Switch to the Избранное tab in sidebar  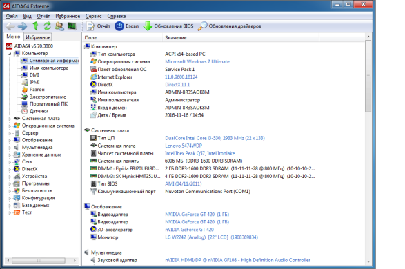click(x=38, y=37)
